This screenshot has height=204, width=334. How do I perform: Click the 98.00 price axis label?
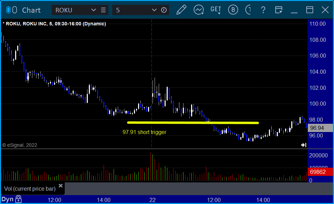316,120
